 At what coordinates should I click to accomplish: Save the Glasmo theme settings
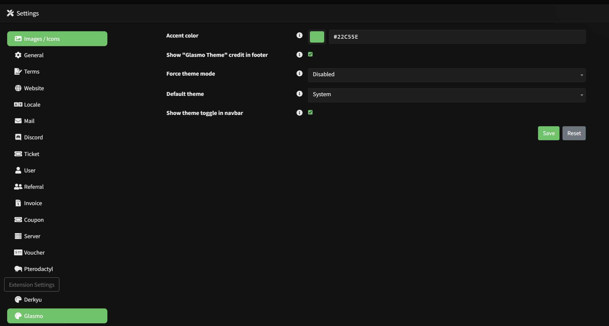point(549,133)
